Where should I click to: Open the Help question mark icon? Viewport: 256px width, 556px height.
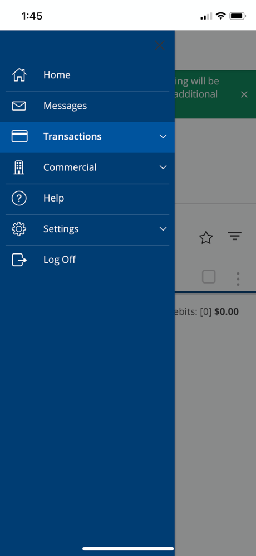coord(19,198)
